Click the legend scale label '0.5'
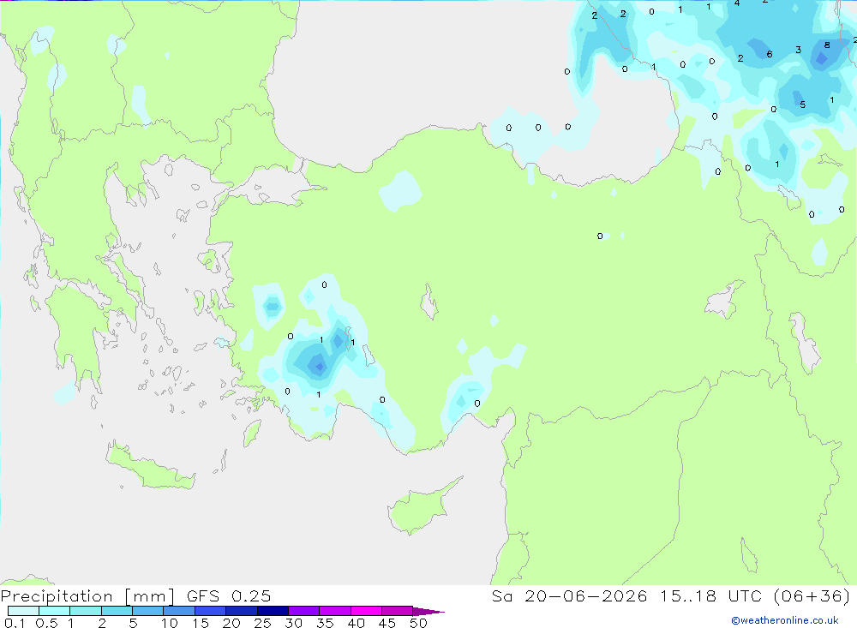 pos(46,623)
